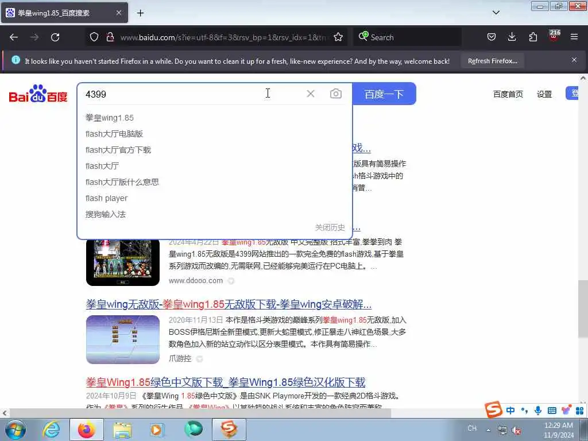588x441 pixels.
Task: Open the taskbar clock showing 12:29 AM
Action: click(558, 430)
